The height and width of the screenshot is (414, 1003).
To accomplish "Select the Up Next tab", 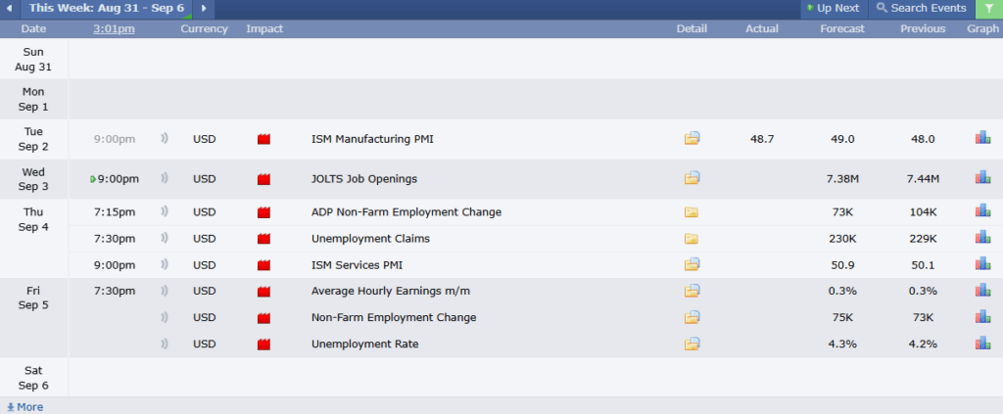I will click(x=833, y=8).
